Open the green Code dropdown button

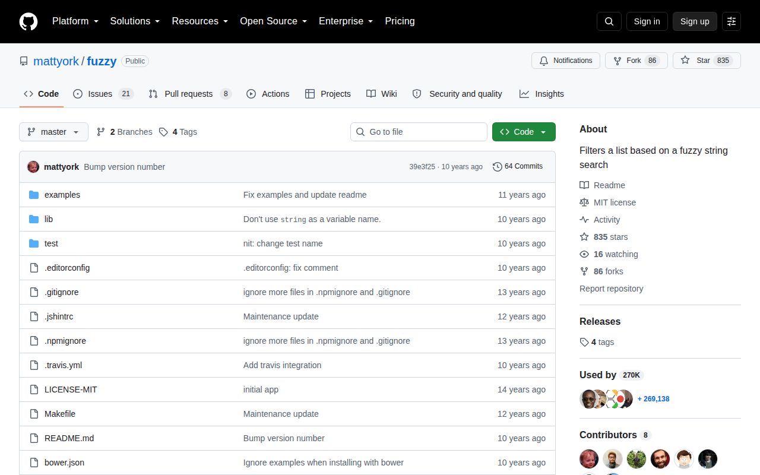[524, 132]
